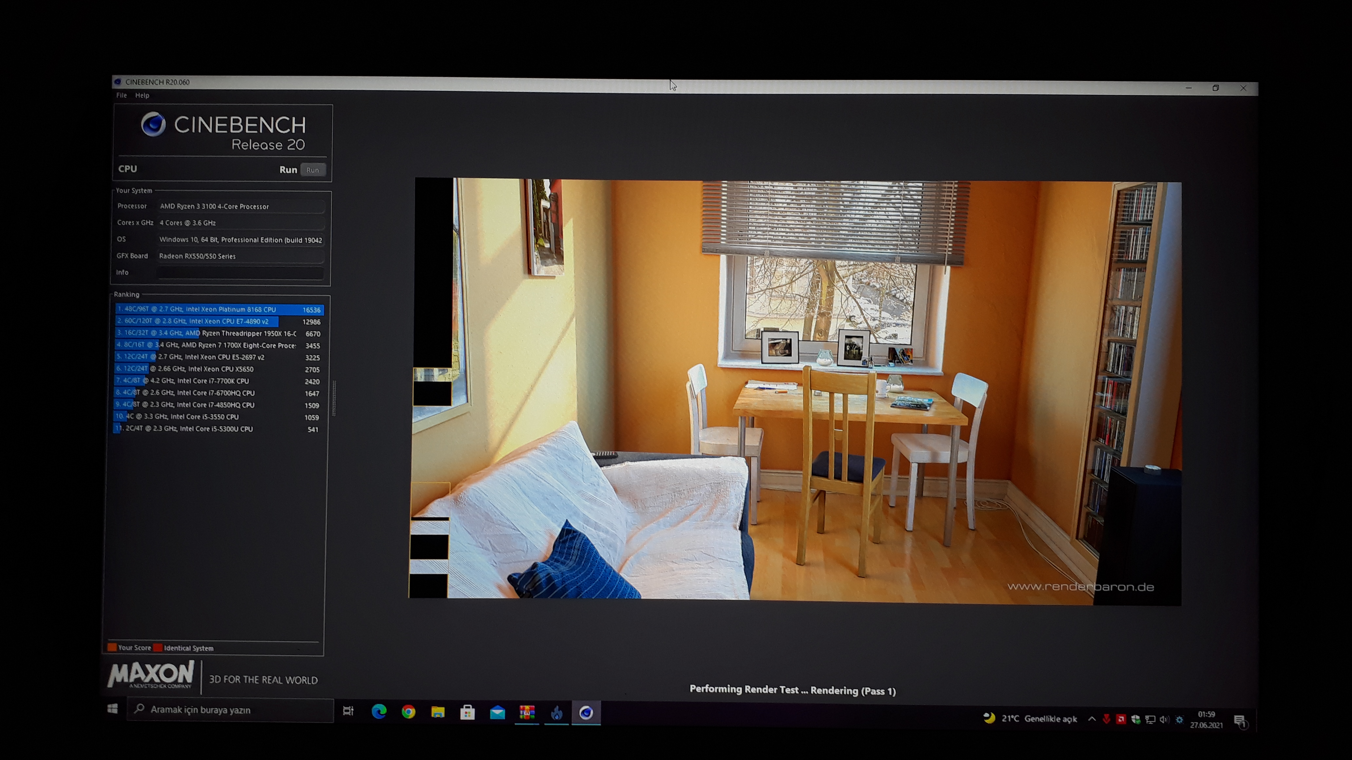The width and height of the screenshot is (1352, 760).
Task: Show hidden system tray icons chevron
Action: (x=1092, y=719)
